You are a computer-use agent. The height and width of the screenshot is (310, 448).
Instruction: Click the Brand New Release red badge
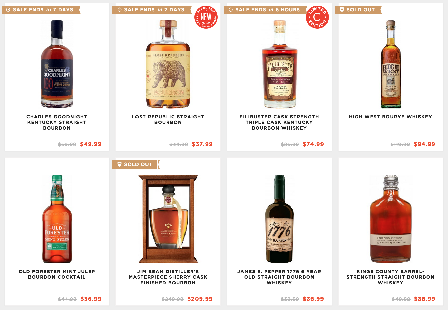tap(206, 17)
